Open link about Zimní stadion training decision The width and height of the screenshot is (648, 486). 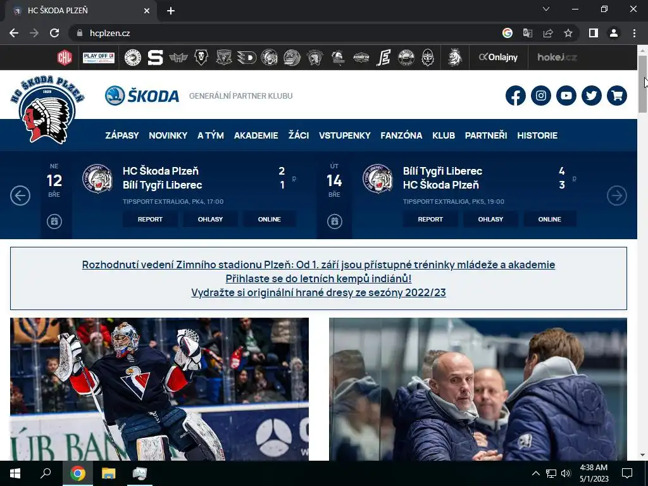click(318, 265)
